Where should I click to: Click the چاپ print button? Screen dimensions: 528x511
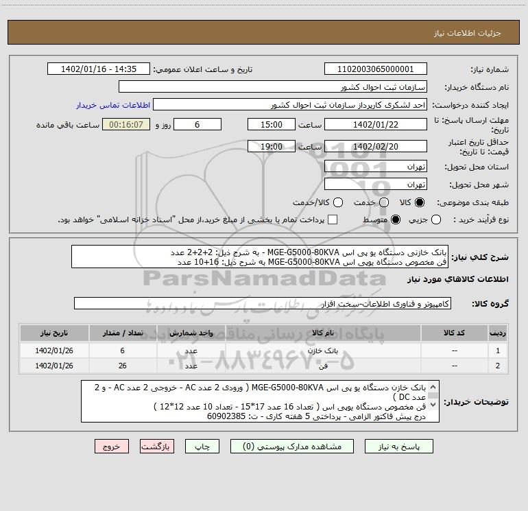tap(202, 447)
